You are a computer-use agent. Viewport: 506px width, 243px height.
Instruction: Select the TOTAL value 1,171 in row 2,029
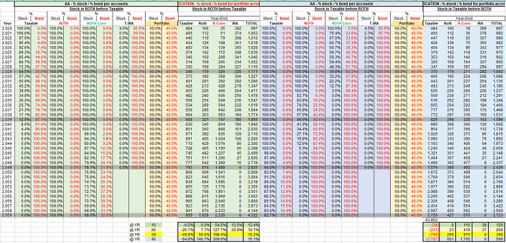pyautogui.click(x=251, y=70)
